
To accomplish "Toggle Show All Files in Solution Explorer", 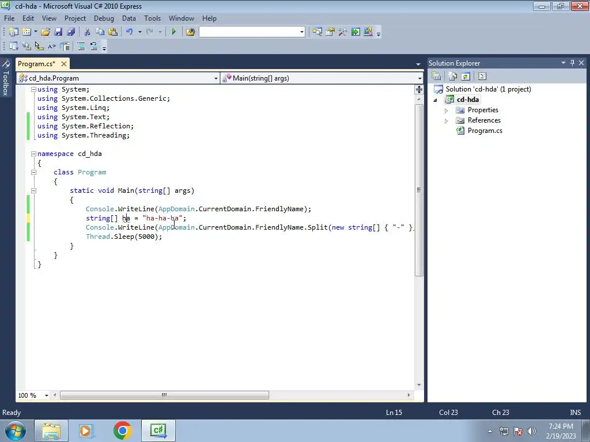I will point(453,77).
